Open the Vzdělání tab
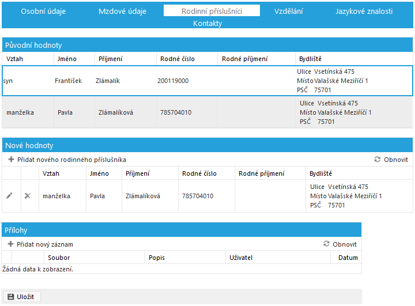Image resolution: width=415 pixels, height=306 pixels. [x=289, y=11]
